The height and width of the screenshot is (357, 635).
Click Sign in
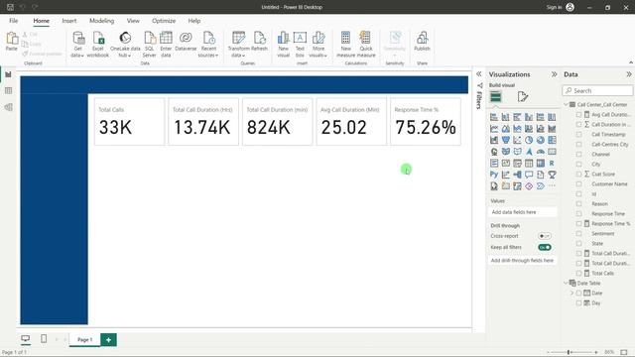(x=560, y=7)
